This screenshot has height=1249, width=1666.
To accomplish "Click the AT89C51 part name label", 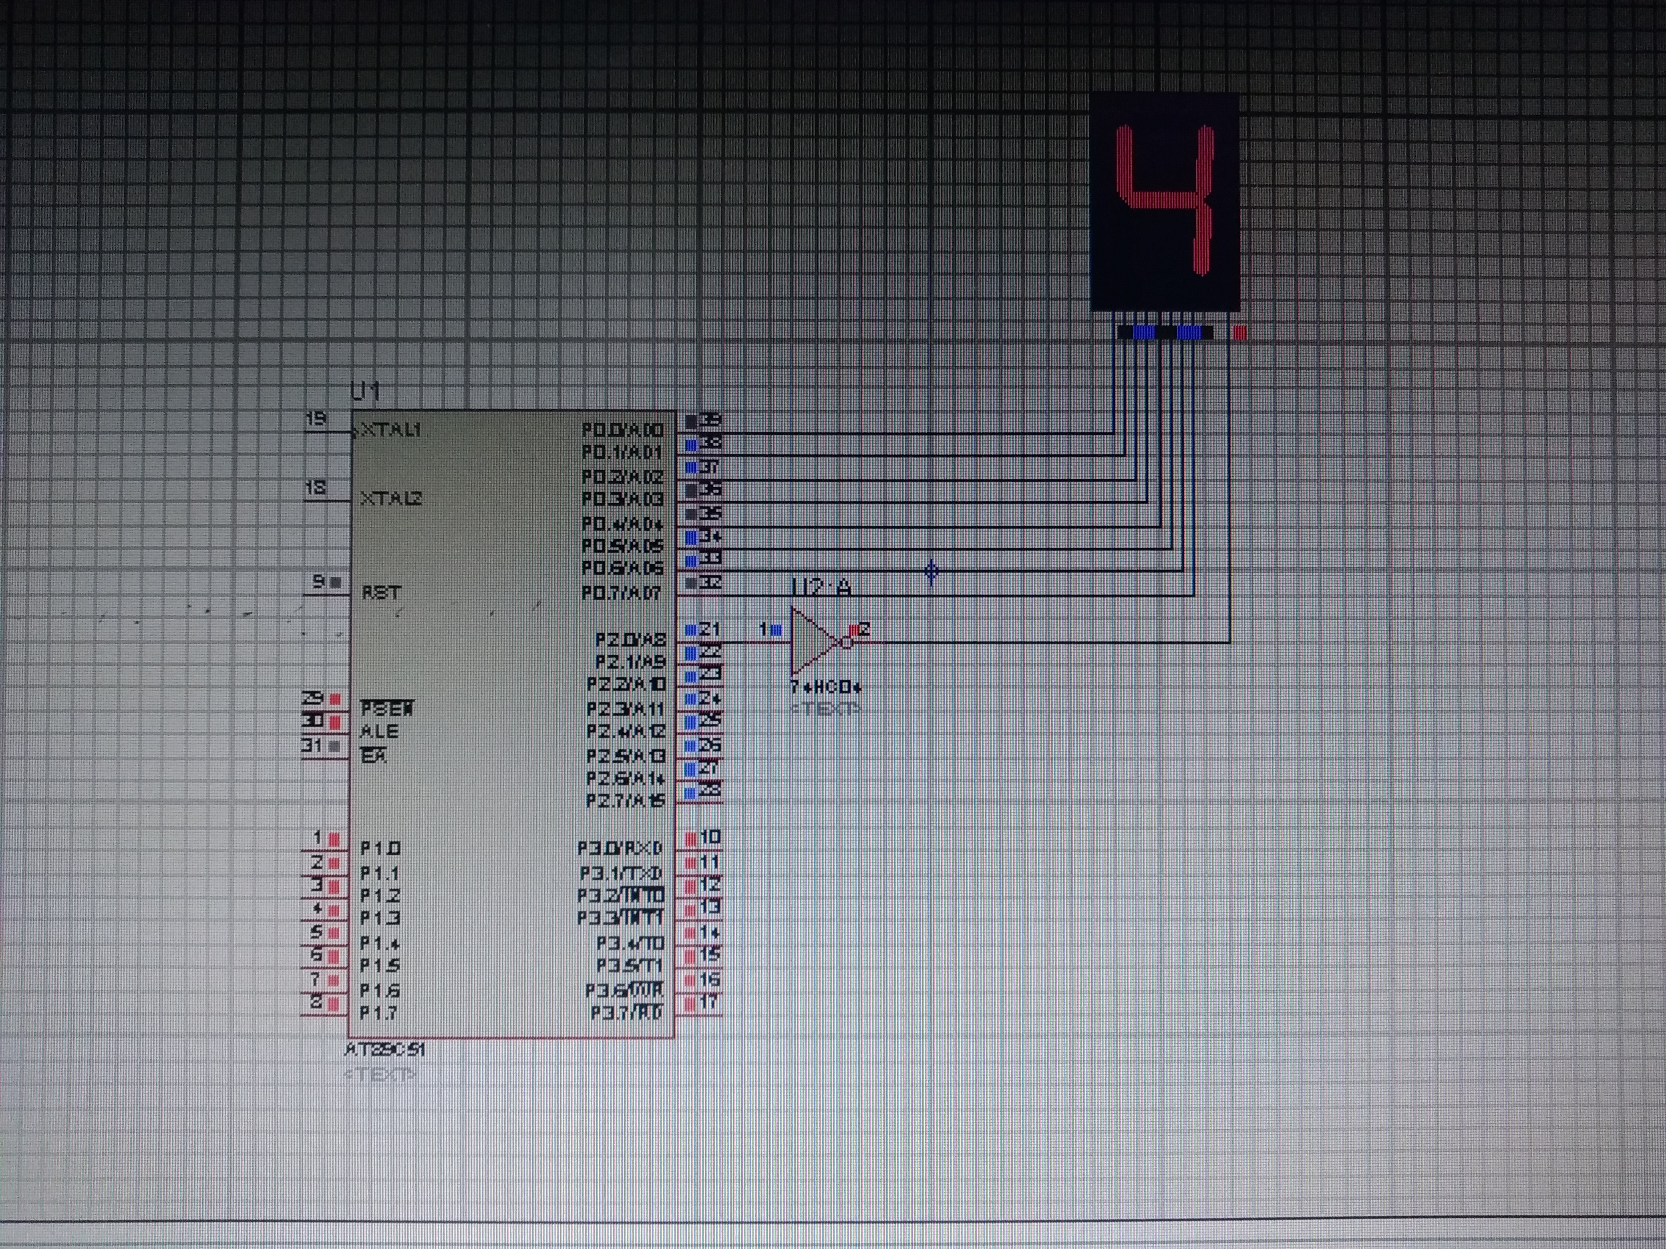I will [384, 1050].
